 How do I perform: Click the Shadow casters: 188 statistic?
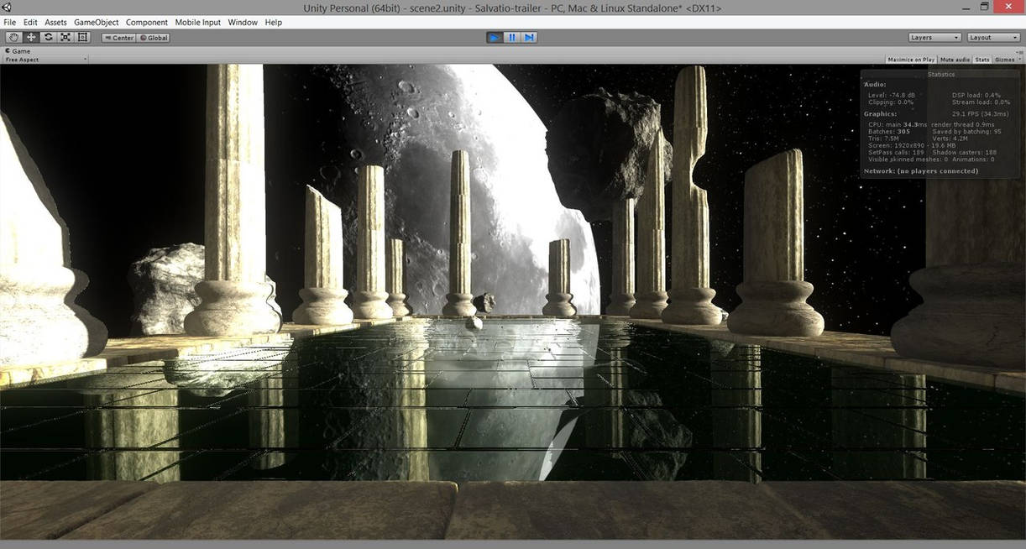pos(964,152)
